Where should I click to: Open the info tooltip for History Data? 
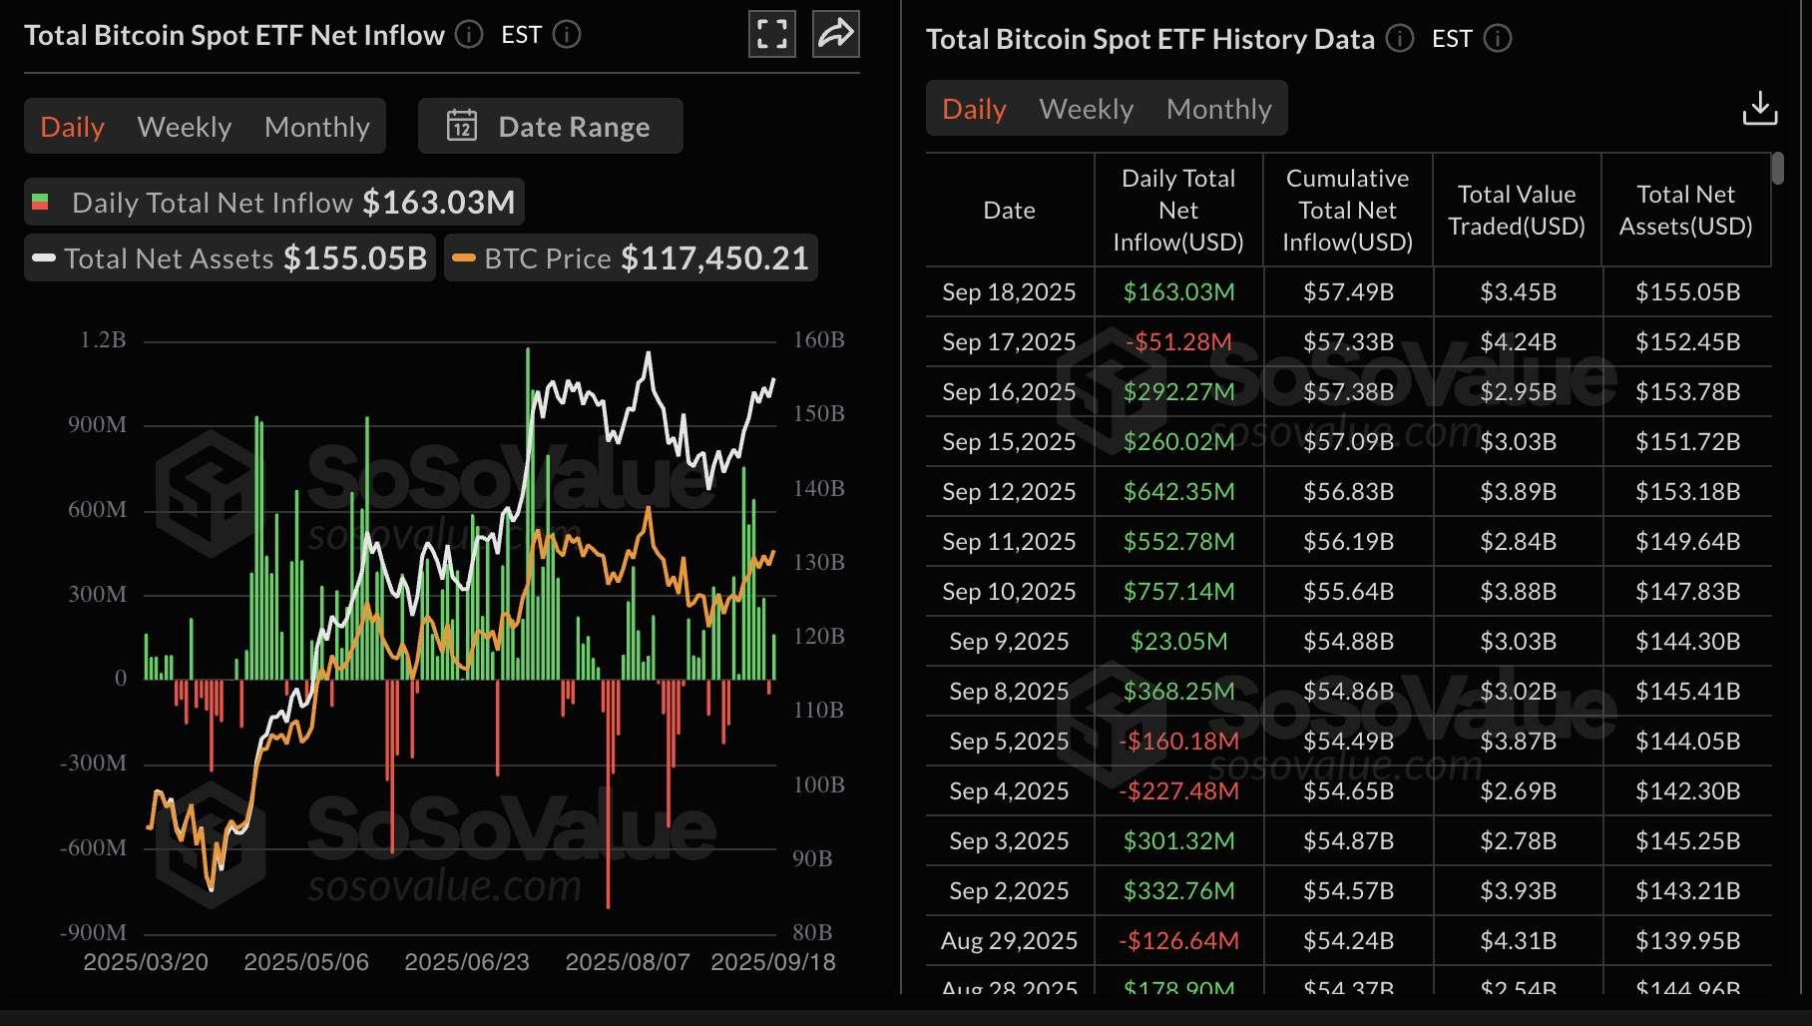point(1399,40)
